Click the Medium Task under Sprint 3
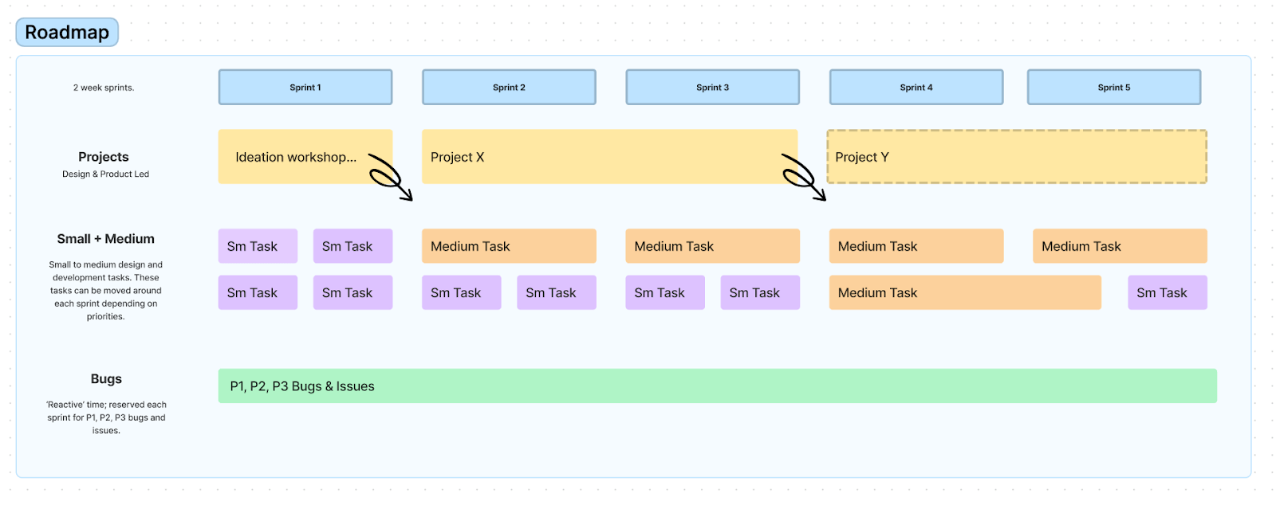 712,246
